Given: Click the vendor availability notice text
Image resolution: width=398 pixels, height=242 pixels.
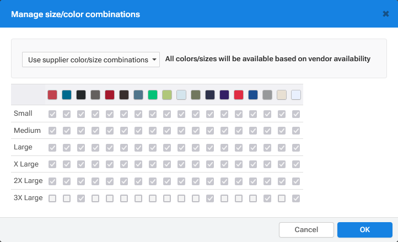Looking at the screenshot, I should (268, 59).
